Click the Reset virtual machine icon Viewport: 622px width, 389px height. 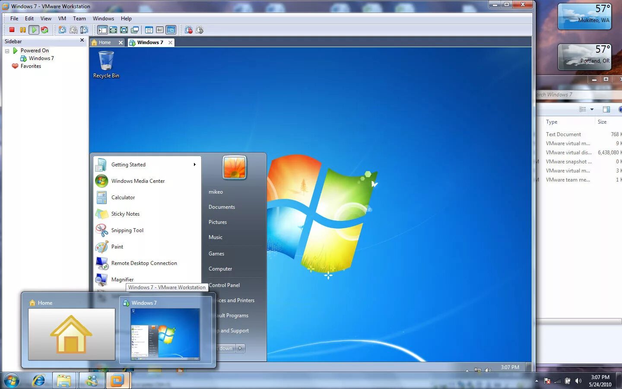click(44, 30)
